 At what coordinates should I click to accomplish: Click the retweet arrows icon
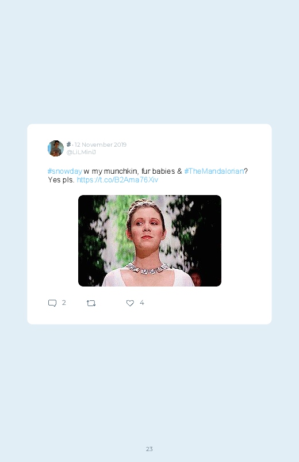[91, 303]
